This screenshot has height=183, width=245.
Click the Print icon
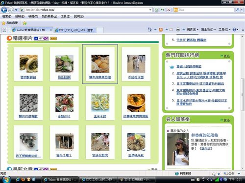(x=178, y=30)
